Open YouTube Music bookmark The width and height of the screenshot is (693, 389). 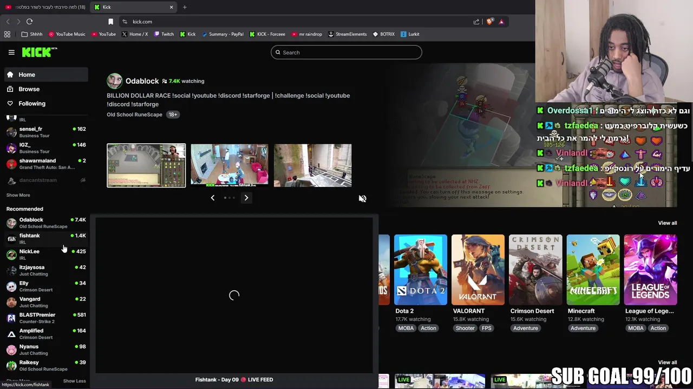67,34
